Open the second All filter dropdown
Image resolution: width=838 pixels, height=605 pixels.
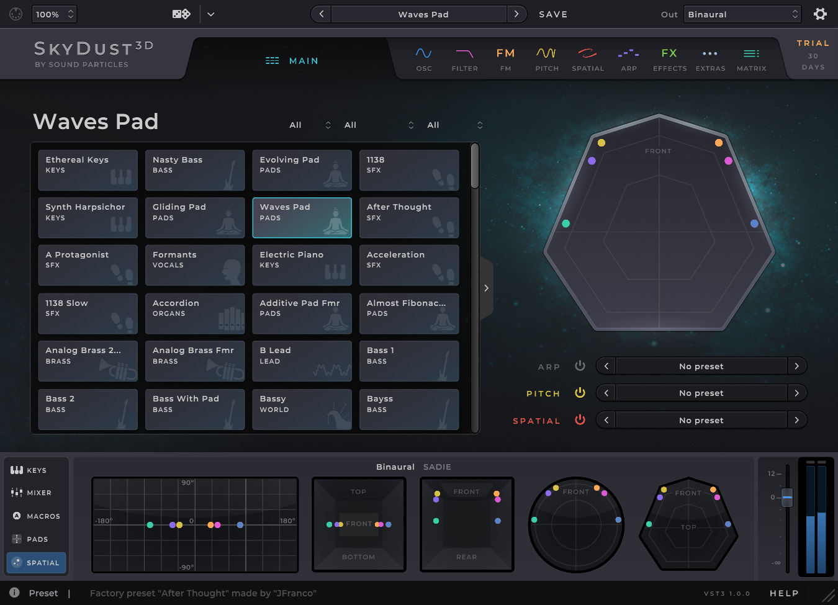pyautogui.click(x=379, y=125)
